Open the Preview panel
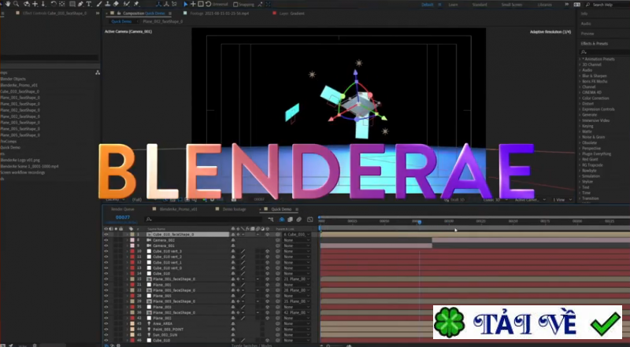 [587, 33]
